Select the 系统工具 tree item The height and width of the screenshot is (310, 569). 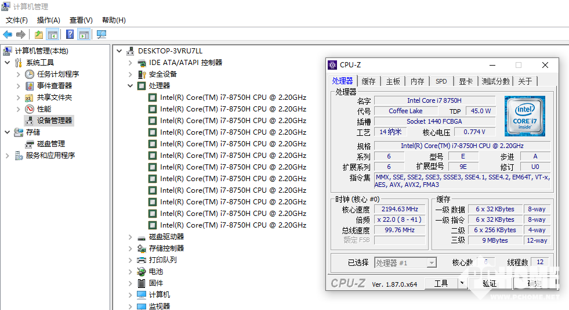tap(40, 63)
